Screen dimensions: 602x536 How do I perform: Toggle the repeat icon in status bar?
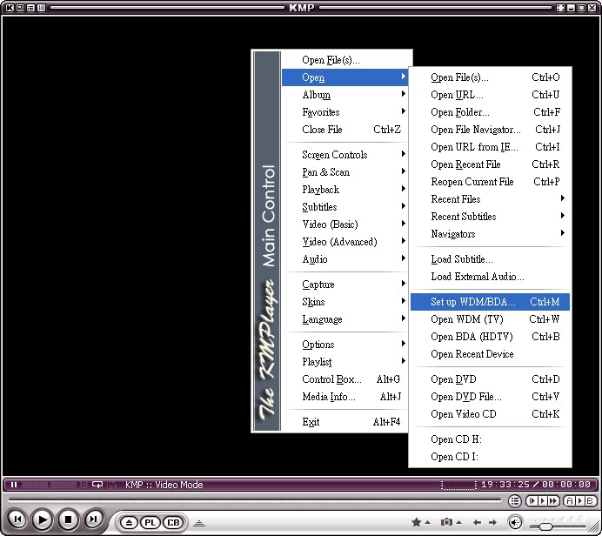click(97, 485)
